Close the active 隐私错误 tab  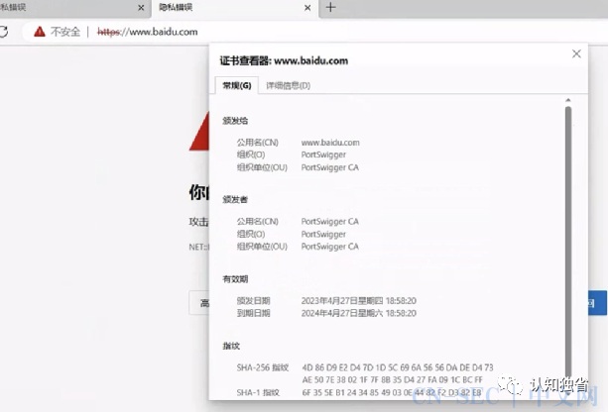pos(307,8)
